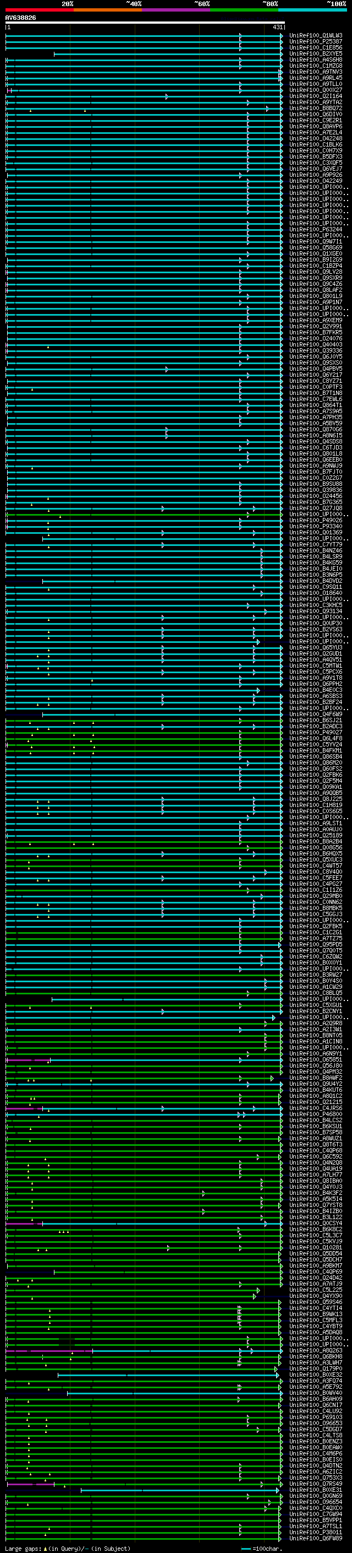The image size is (352, 1553).
Task: Select hit label UniRef100_A7TZ75
Action: (316, 939)
